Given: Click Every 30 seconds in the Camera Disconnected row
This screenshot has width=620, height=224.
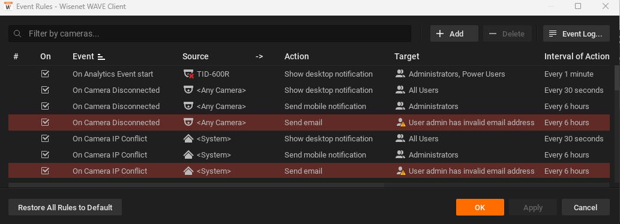Looking at the screenshot, I should [x=574, y=90].
